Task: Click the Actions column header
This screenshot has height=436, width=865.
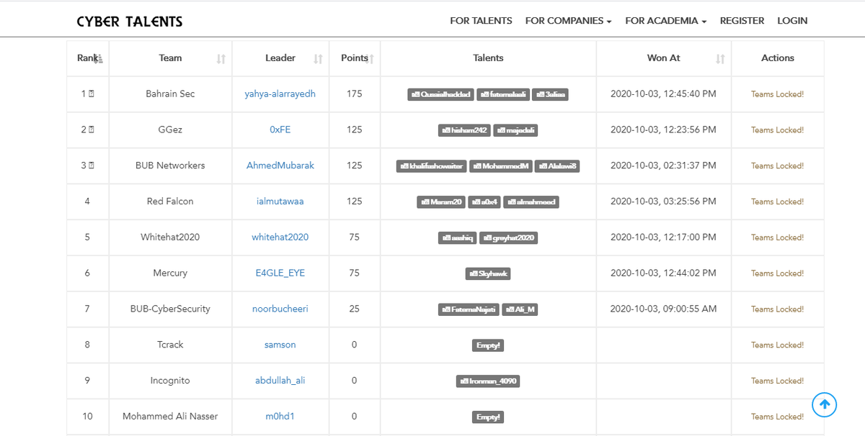Action: tap(778, 58)
